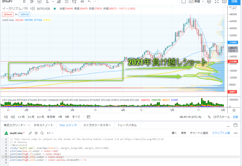Switch to the トレードパネル tab
The height and width of the screenshot is (166, 242).
coord(127,125)
